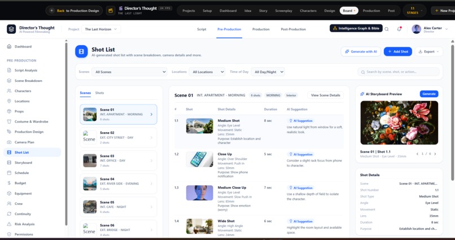Open Permissions in sidebar
Screen dimensions: 455x240
(33, 234)
